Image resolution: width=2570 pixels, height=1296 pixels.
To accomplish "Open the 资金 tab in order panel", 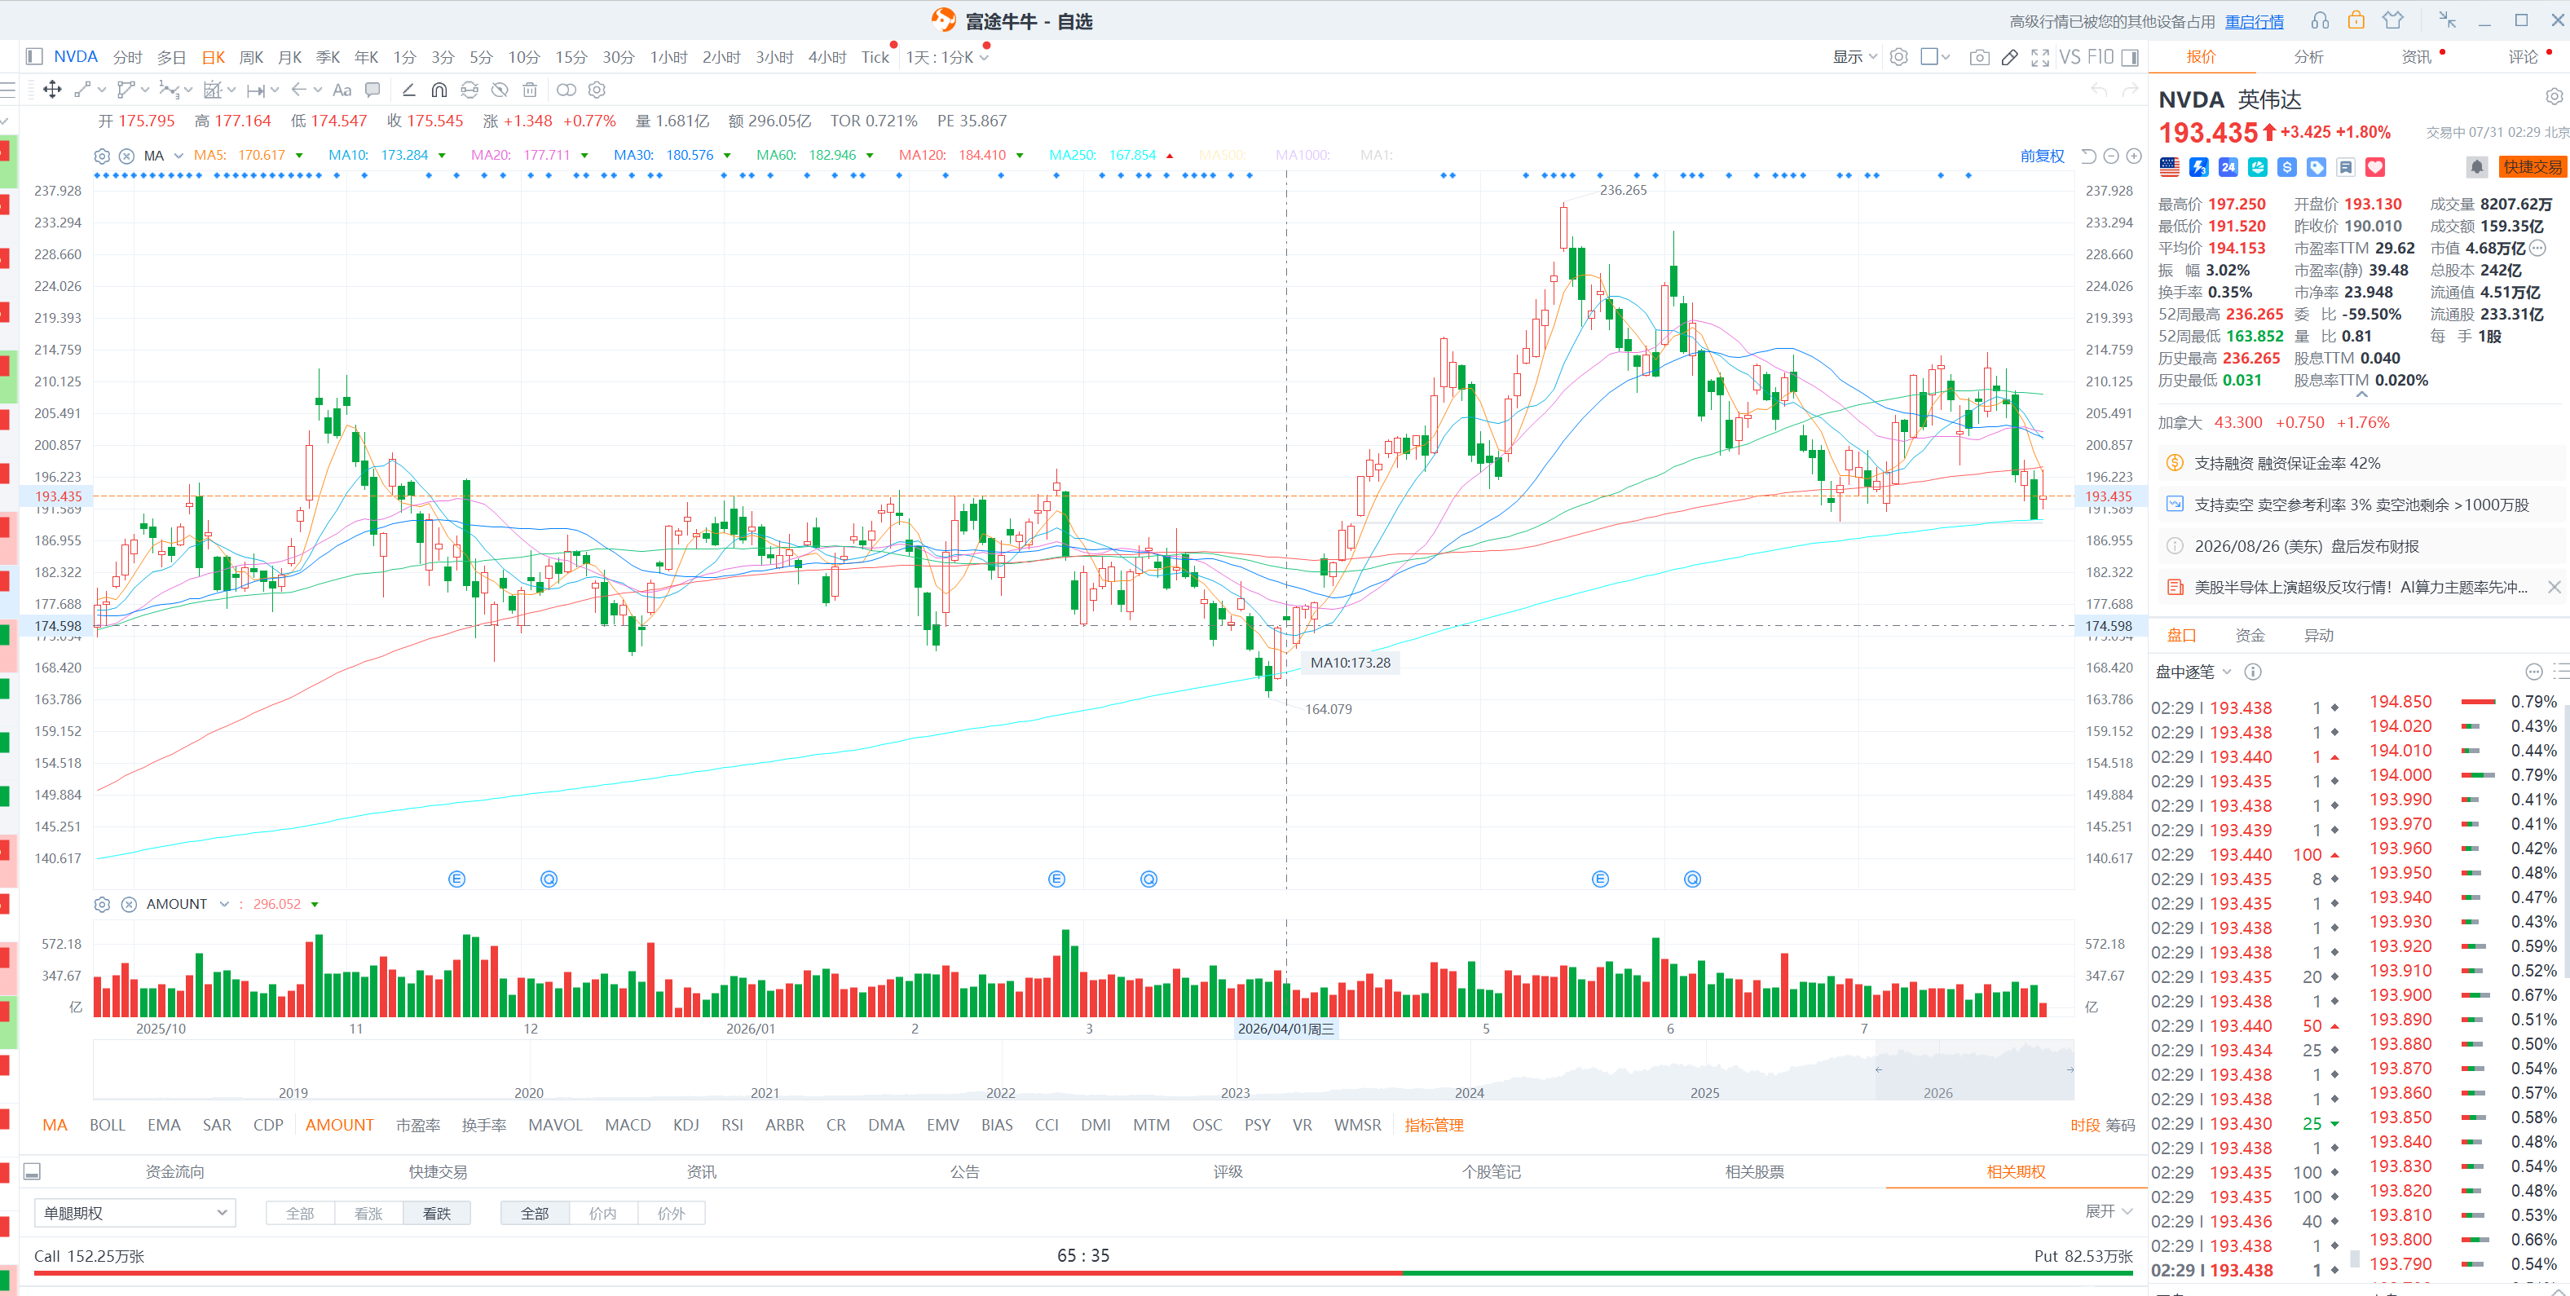I will tap(2250, 636).
